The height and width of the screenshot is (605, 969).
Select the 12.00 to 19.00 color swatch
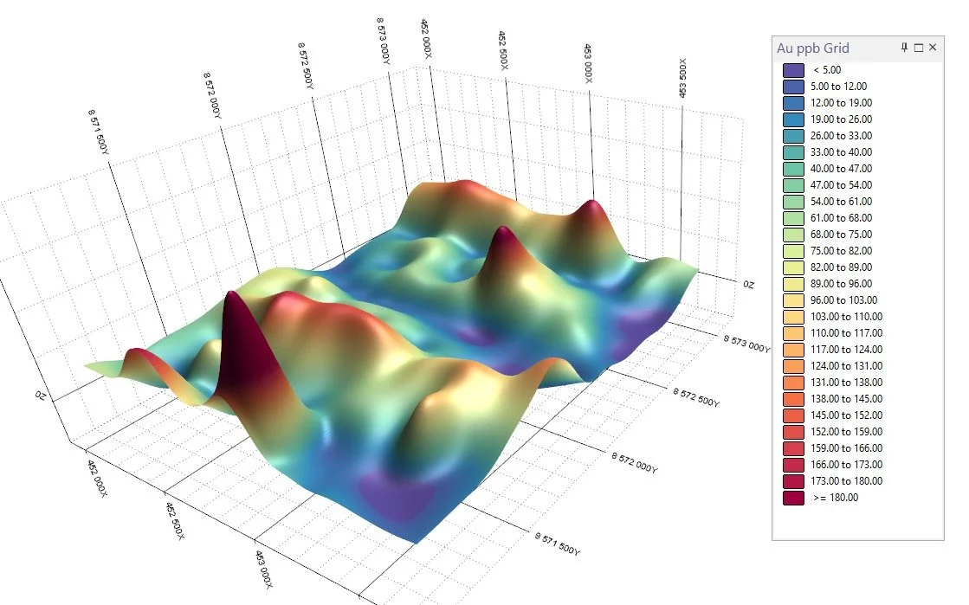(x=793, y=103)
